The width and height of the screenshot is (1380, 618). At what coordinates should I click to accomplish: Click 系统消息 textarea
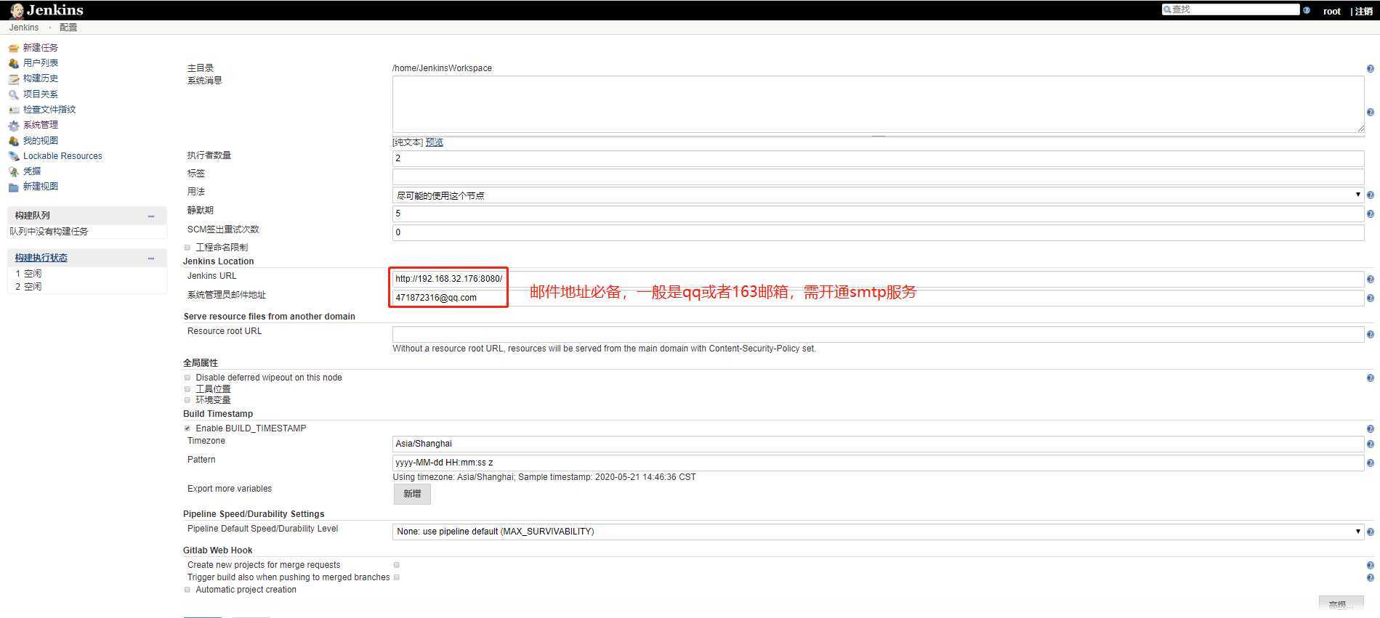(878, 103)
